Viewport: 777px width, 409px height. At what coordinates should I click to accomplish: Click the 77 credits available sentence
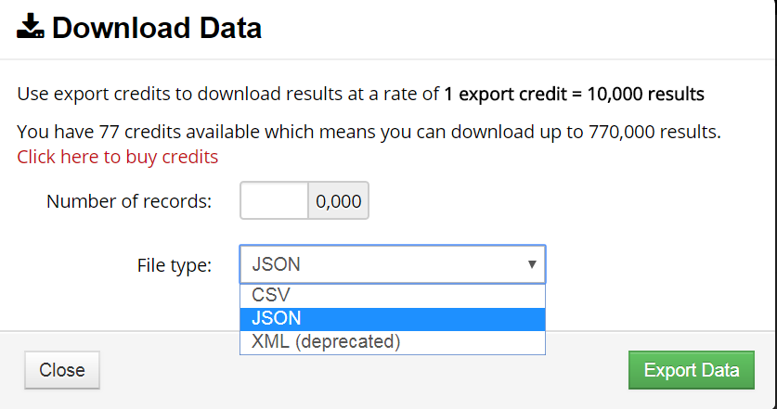tap(369, 132)
